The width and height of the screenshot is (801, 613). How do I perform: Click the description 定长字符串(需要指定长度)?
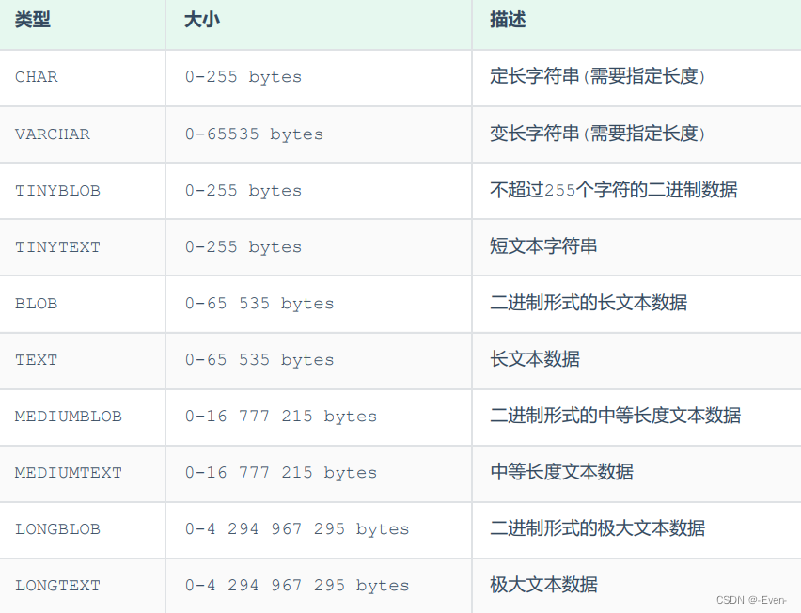598,77
